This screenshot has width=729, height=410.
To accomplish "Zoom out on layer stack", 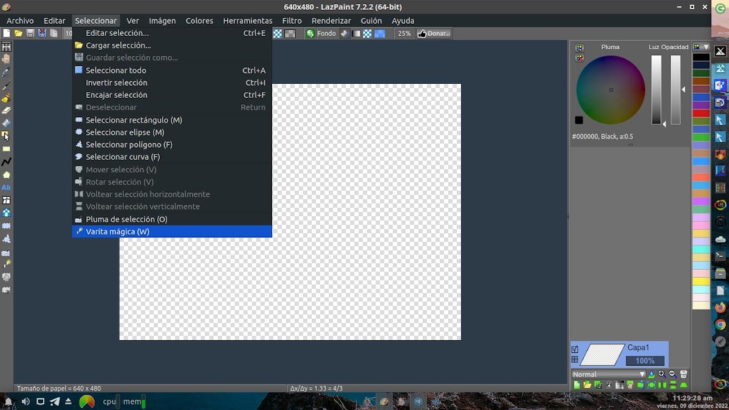I will [673, 374].
